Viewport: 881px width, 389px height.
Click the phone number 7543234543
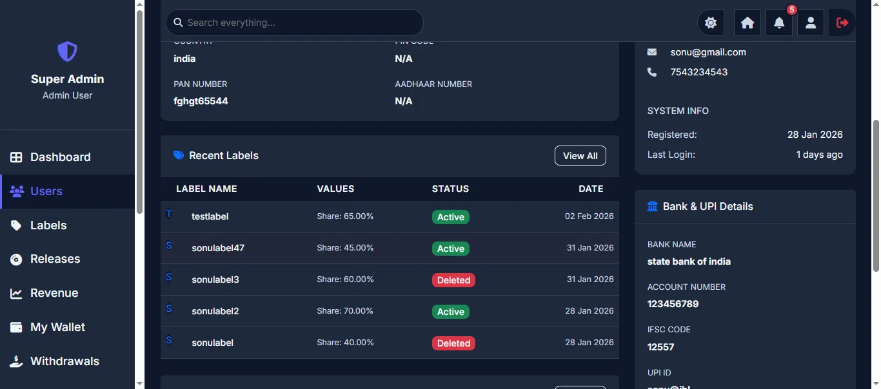699,72
